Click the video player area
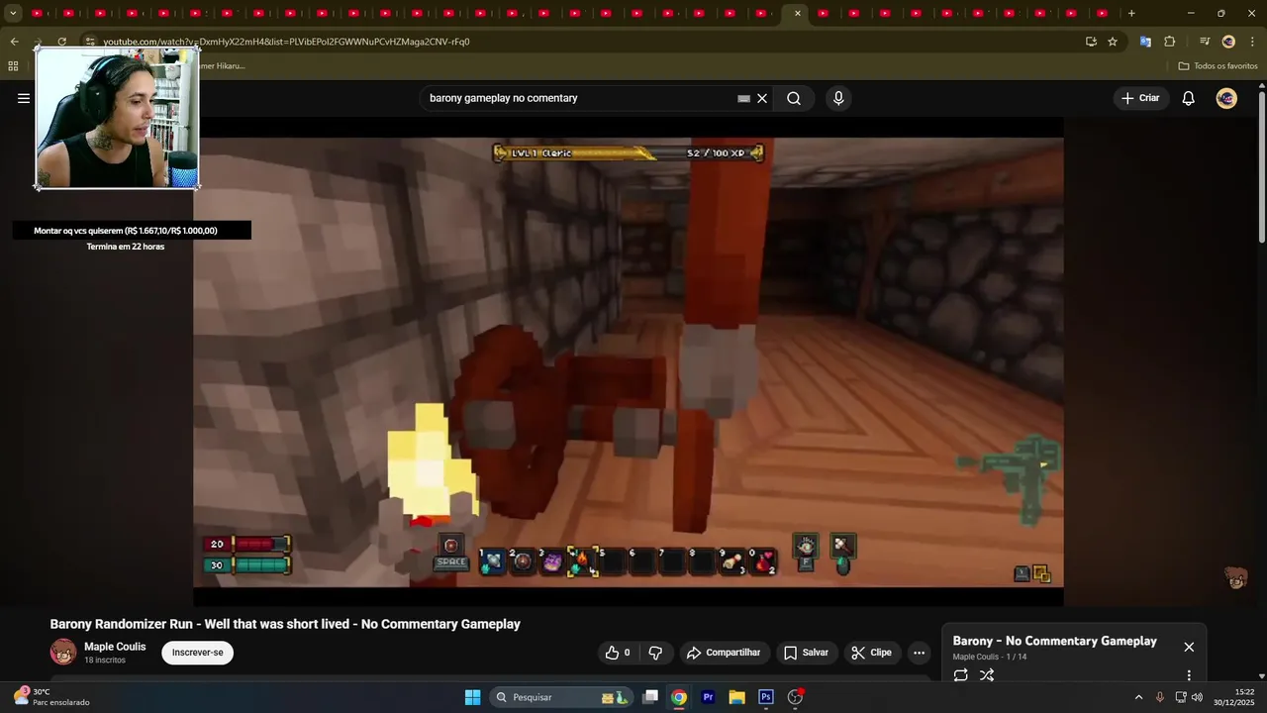This screenshot has height=713, width=1267. pos(629,361)
